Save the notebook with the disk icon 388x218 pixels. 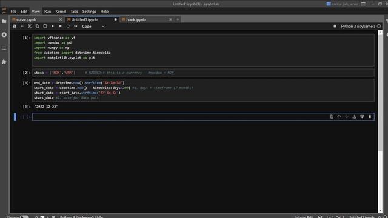(15, 26)
